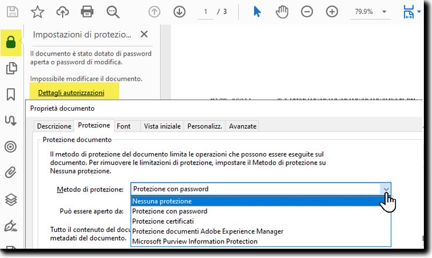Image resolution: width=432 pixels, height=258 pixels.
Task: Expand the fit page options arrow
Action: click(419, 12)
